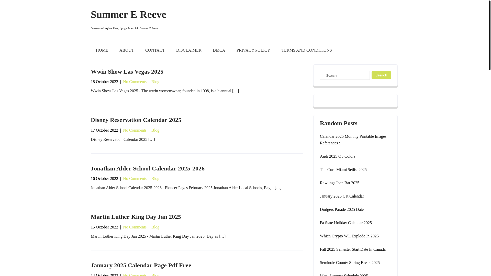
Task: Click the date 15 October 2022
Action: point(104,227)
